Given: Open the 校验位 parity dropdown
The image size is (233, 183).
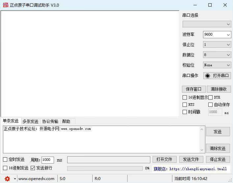Looking at the screenshot, I should point(217,65).
